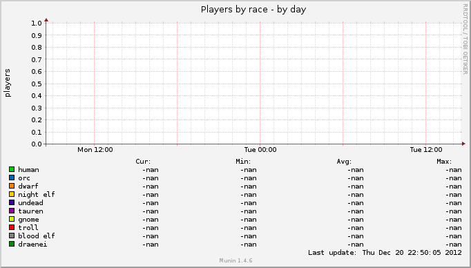Click the troll row Avg '-nan' value
471x268 pixels.
356,228
